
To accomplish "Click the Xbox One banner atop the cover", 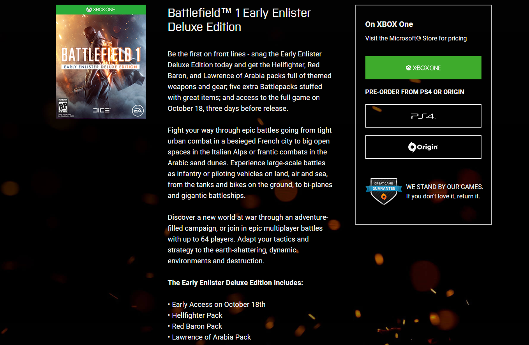I will [x=101, y=9].
